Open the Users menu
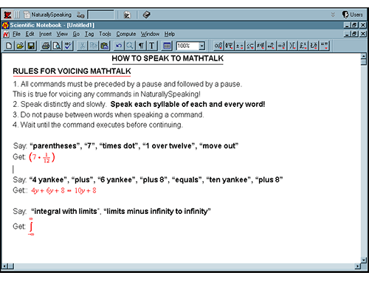 point(353,15)
